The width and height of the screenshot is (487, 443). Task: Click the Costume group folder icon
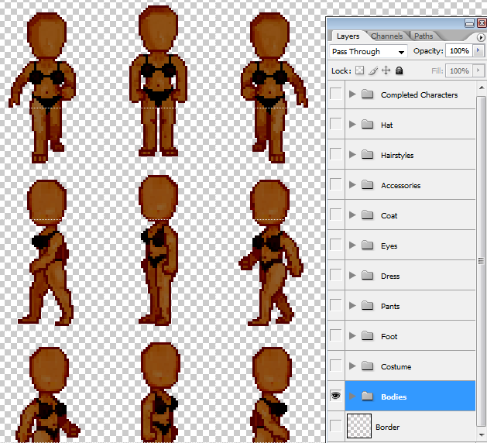[368, 366]
